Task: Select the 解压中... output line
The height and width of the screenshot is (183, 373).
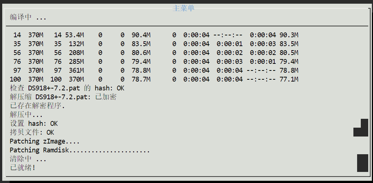Action: pyautogui.click(x=26, y=114)
